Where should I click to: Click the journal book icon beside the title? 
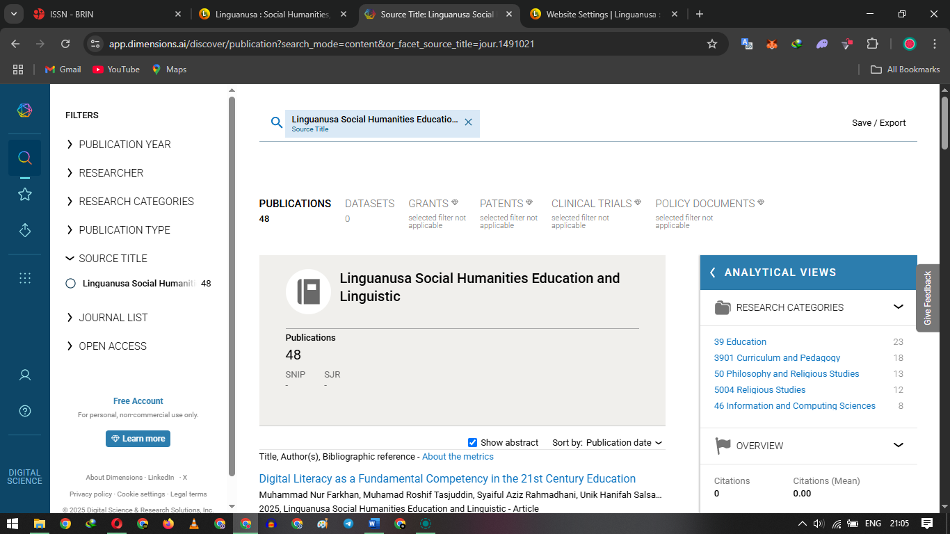(x=308, y=291)
